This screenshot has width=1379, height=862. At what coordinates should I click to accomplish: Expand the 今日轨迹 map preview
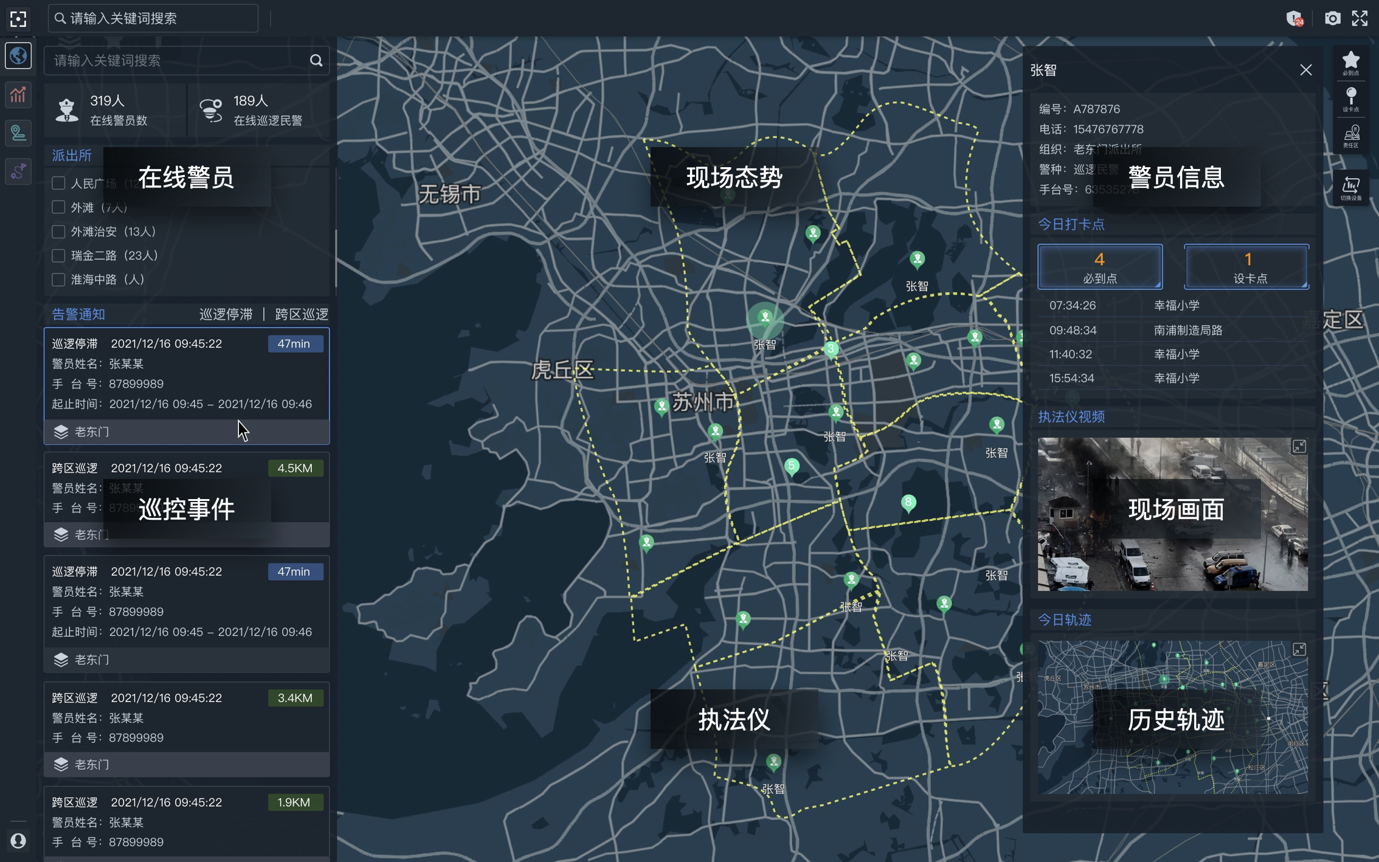pyautogui.click(x=1299, y=650)
